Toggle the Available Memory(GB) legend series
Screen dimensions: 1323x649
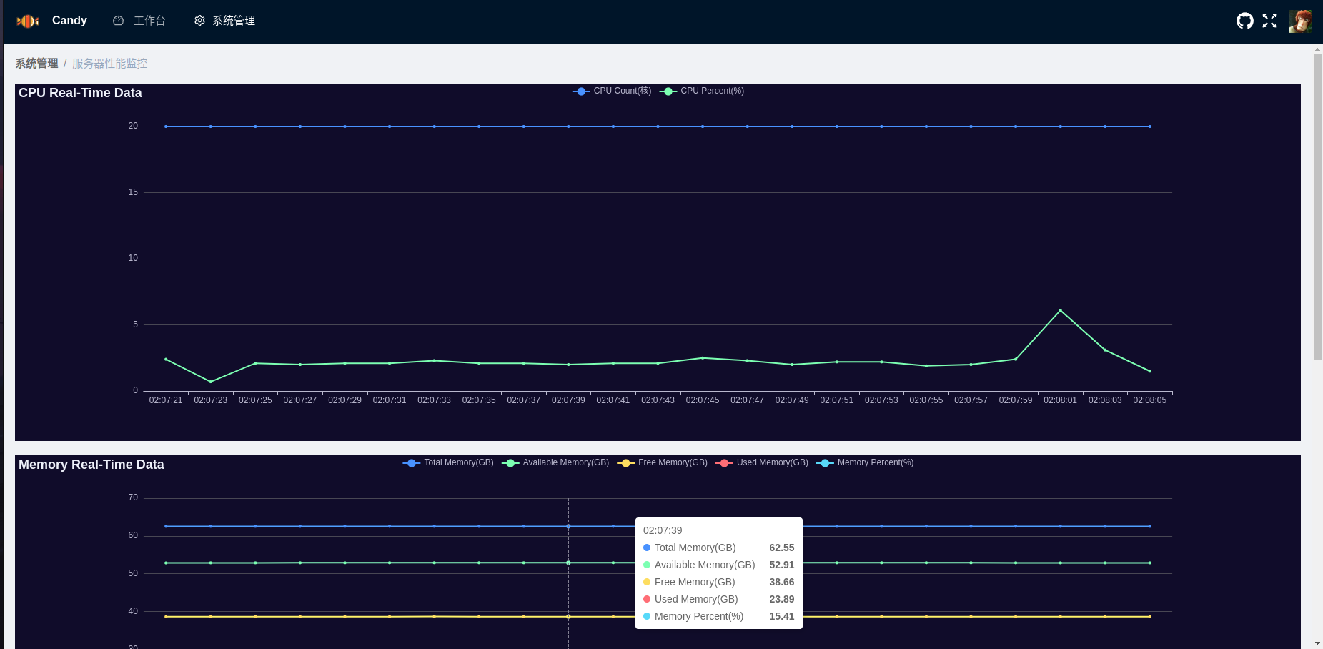pyautogui.click(x=555, y=462)
